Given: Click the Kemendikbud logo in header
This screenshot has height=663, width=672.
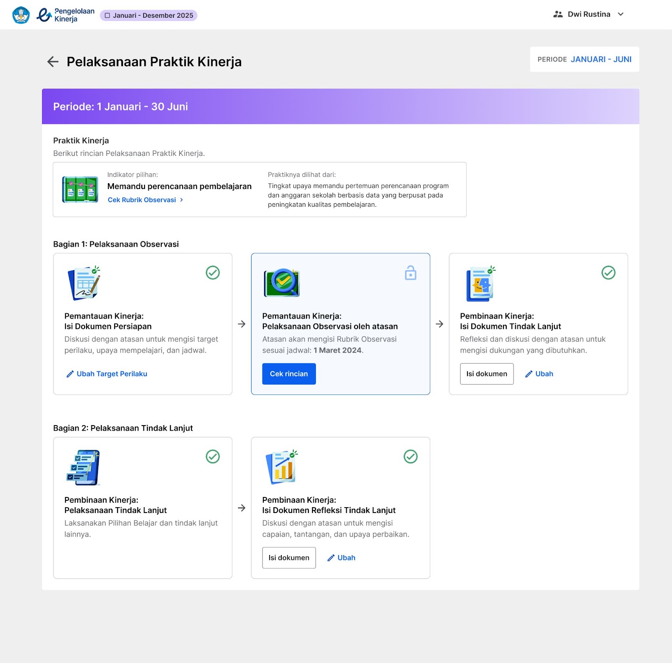Looking at the screenshot, I should [21, 15].
